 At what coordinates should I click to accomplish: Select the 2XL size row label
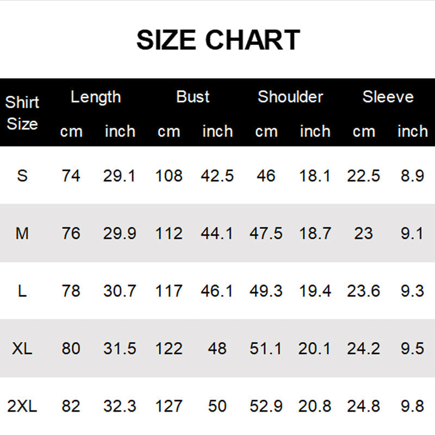click(x=22, y=406)
